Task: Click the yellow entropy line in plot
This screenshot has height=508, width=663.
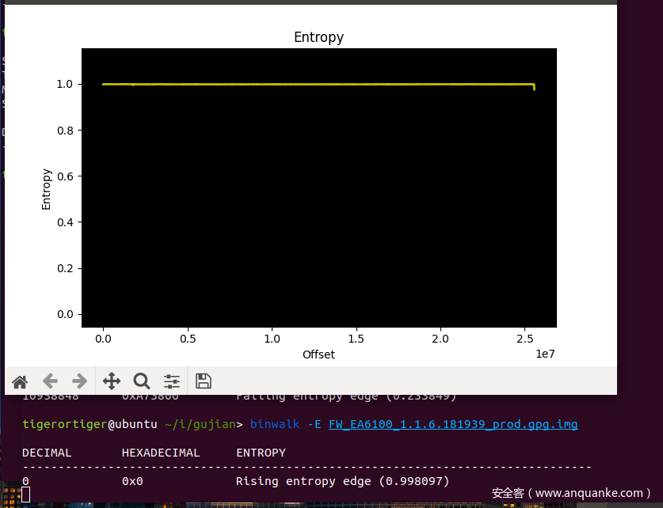Action: (x=317, y=84)
